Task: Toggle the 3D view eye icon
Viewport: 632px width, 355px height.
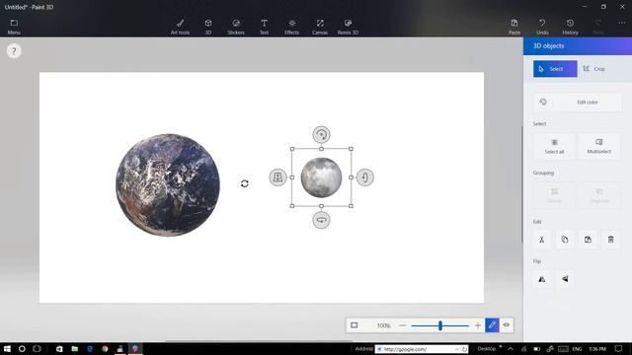Action: (507, 325)
